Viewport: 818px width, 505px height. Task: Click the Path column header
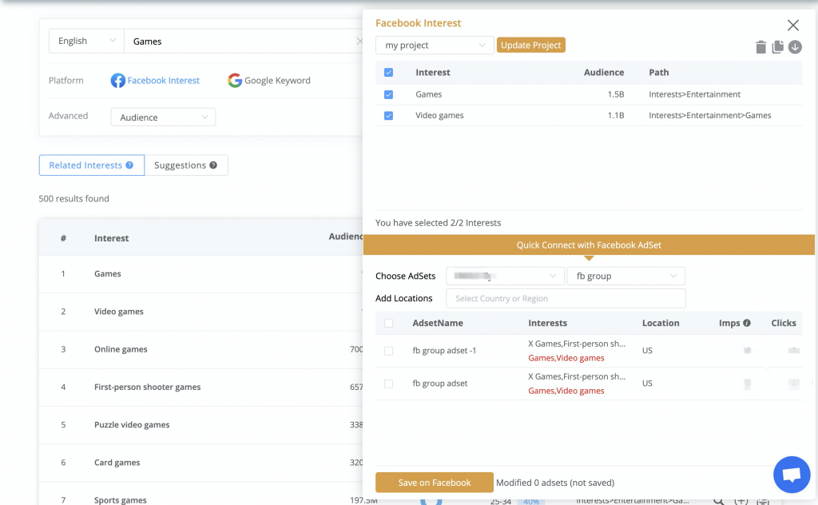pyautogui.click(x=659, y=73)
